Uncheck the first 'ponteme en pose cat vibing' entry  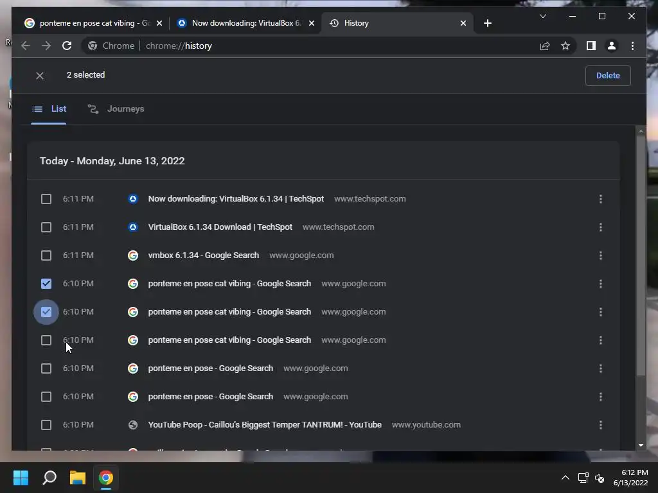click(46, 284)
